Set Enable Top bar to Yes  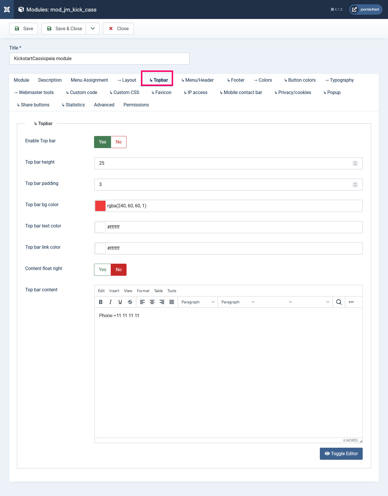tap(102, 142)
